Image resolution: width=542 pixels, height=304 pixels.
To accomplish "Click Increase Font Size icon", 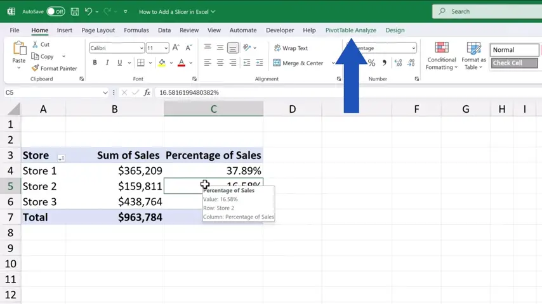I will click(175, 48).
